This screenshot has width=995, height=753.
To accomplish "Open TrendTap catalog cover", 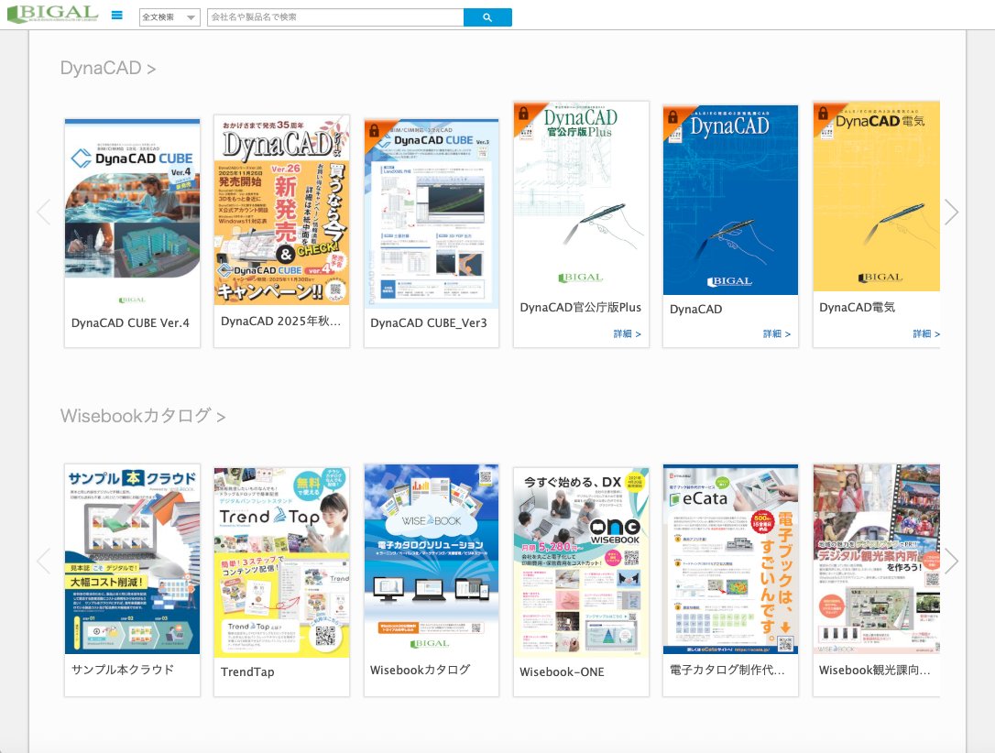I will (x=282, y=562).
